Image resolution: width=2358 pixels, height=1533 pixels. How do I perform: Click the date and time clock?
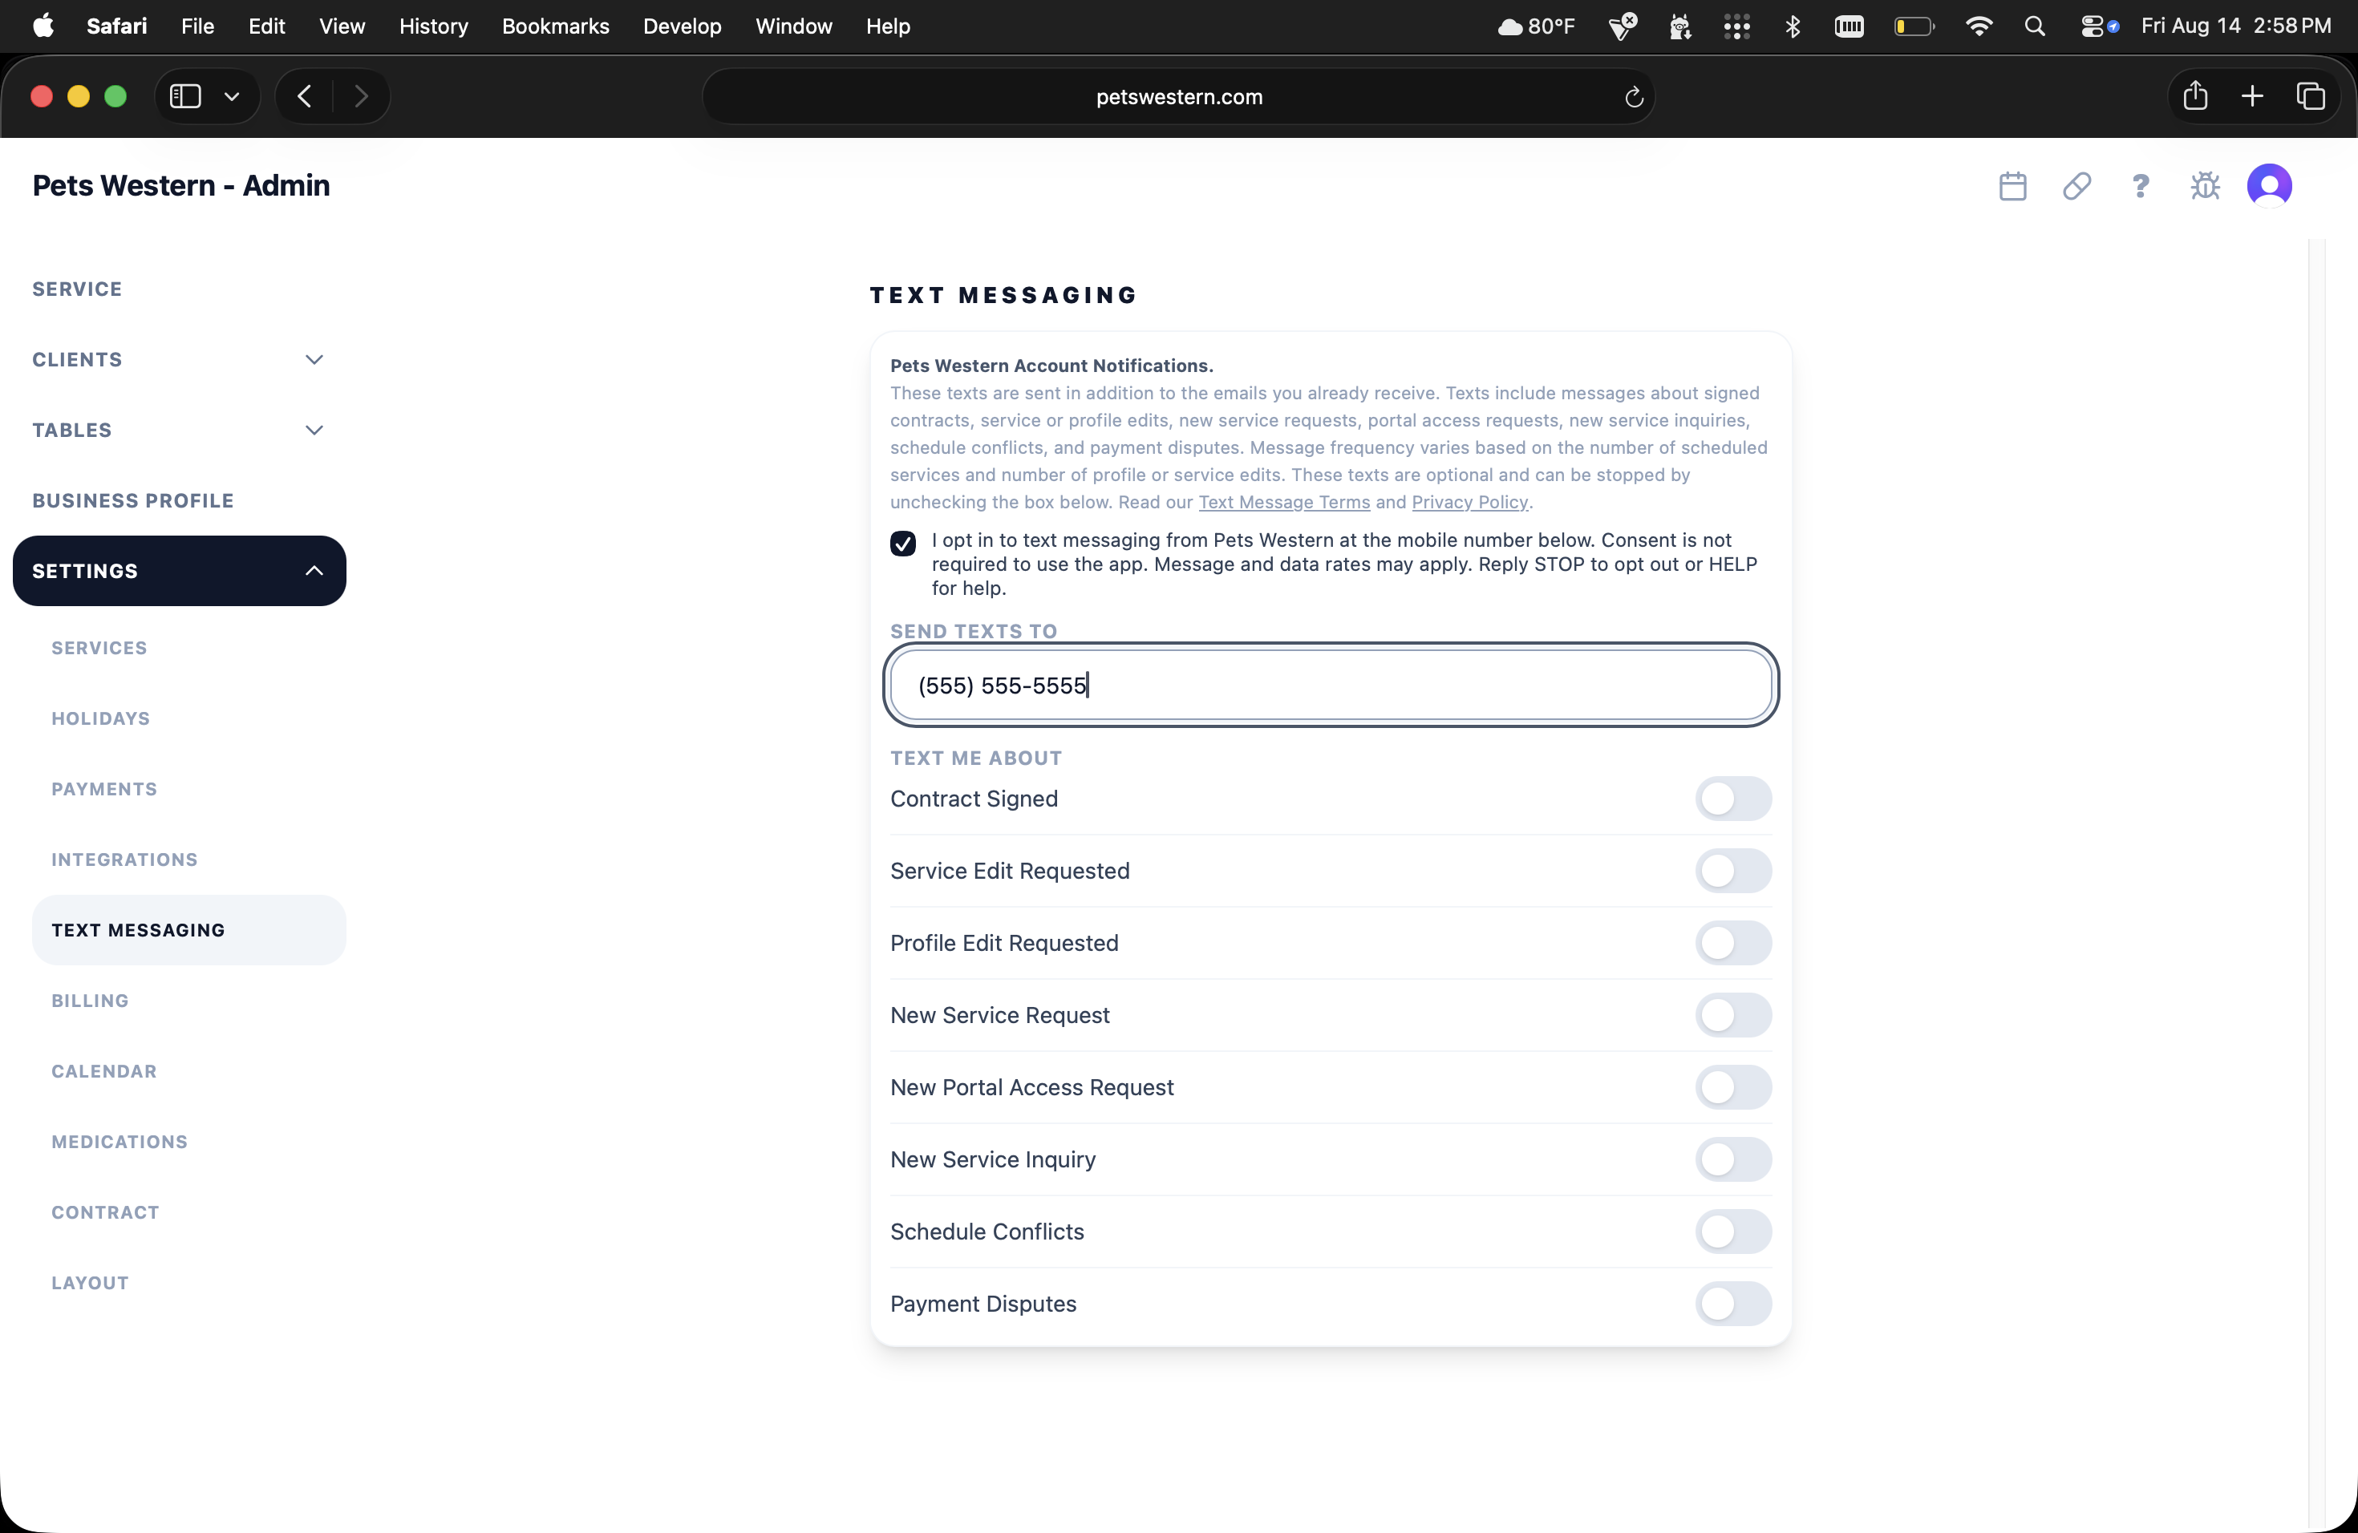pos(2236,26)
